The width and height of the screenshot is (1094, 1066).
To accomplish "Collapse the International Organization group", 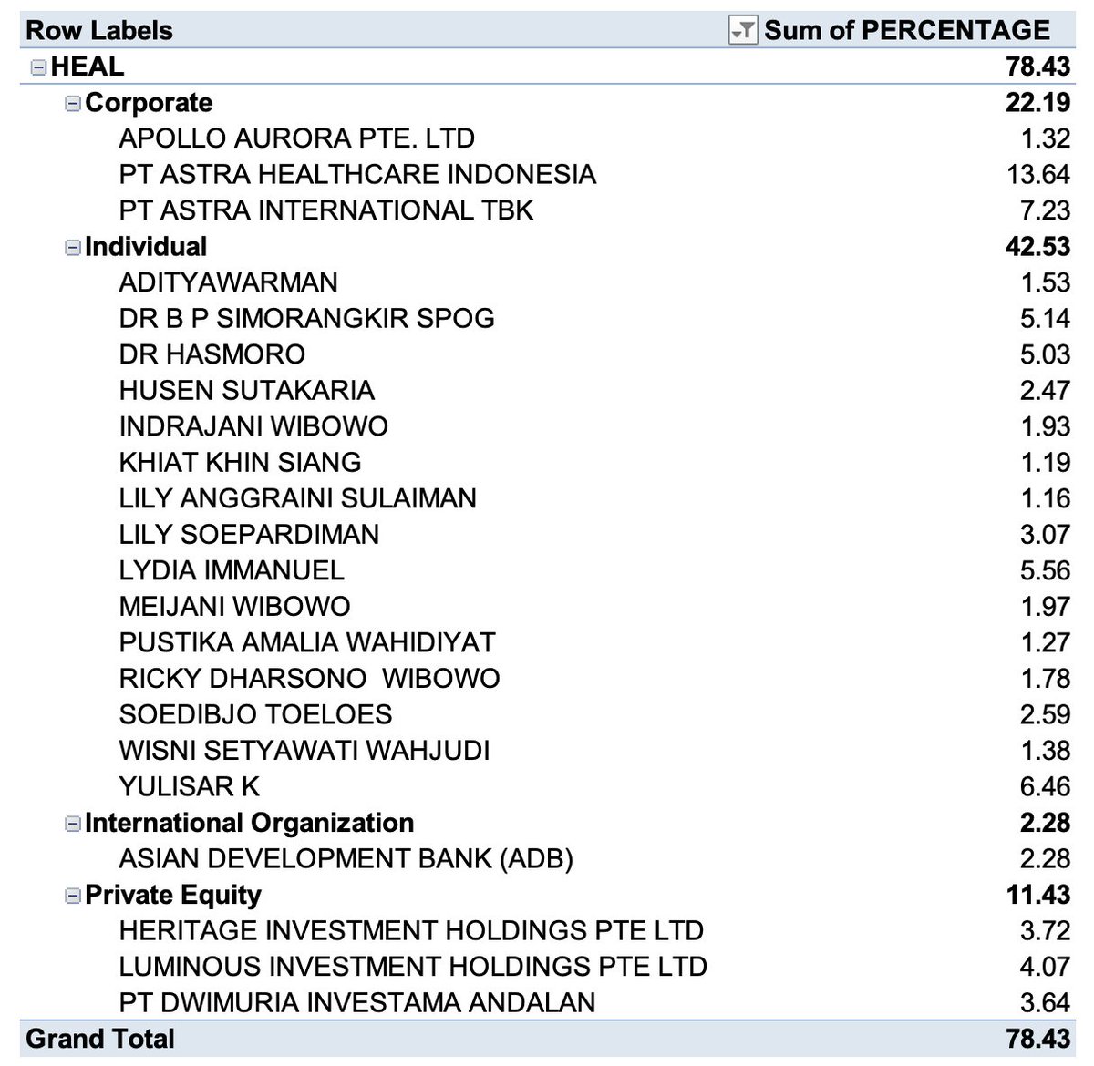I will tap(73, 824).
